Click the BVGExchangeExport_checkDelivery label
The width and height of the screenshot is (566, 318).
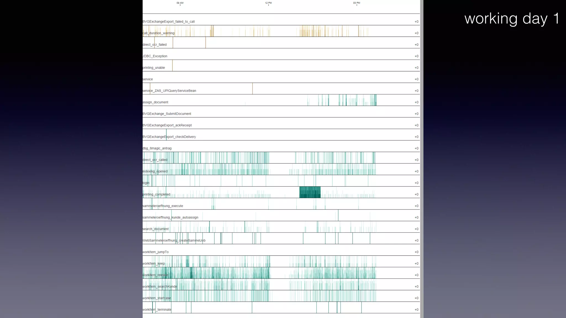pyautogui.click(x=169, y=137)
